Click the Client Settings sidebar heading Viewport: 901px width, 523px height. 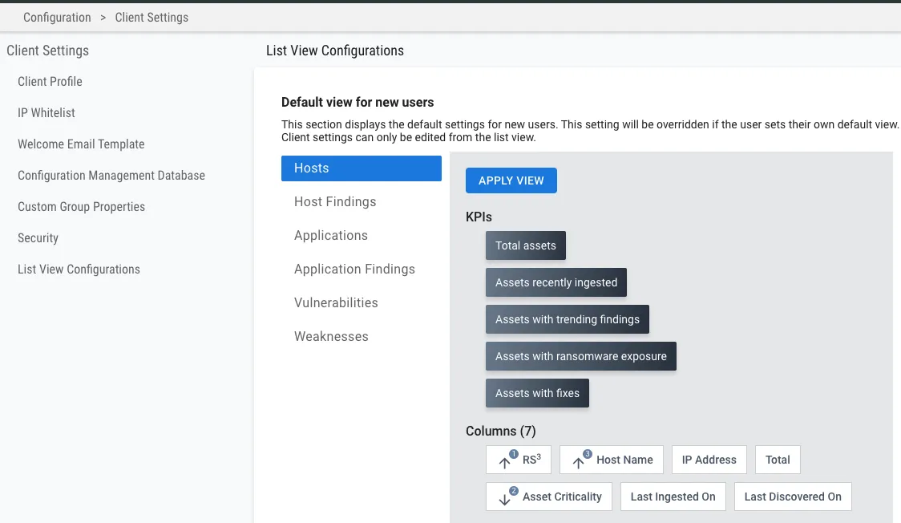47,51
